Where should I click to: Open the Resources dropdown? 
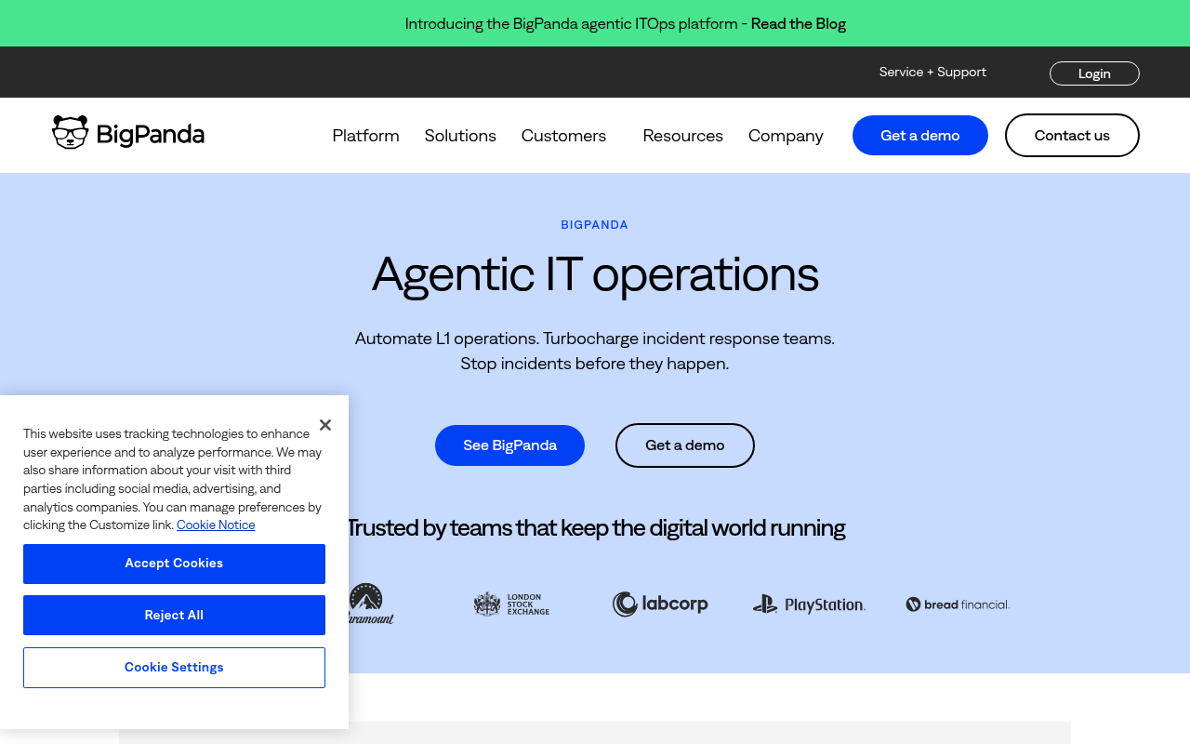point(682,135)
